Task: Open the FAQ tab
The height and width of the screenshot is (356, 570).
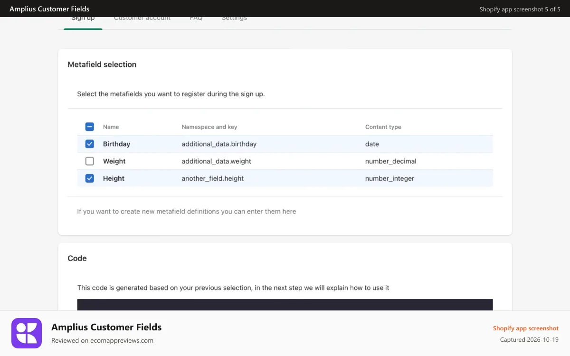Action: pos(196,19)
